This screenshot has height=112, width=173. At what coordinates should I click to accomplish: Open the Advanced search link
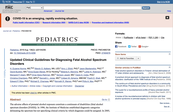tap(48, 11)
